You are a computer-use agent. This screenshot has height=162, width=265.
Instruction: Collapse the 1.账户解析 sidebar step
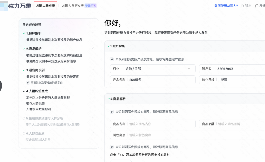point(92,33)
